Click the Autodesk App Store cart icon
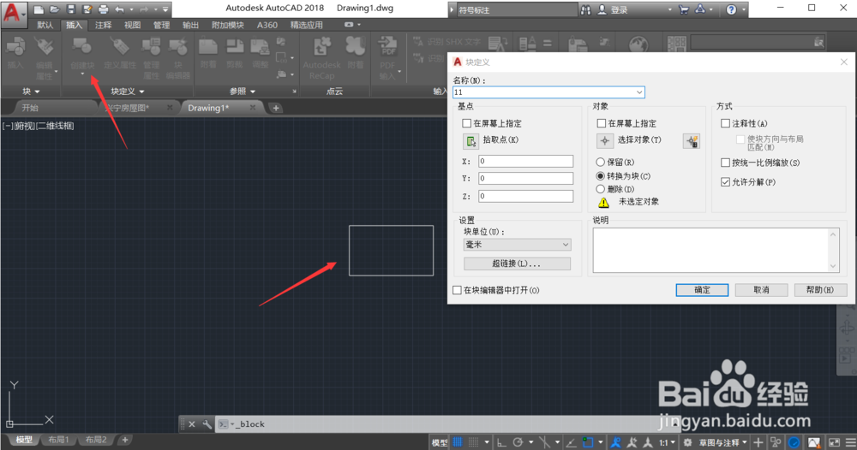The image size is (857, 450). click(684, 9)
